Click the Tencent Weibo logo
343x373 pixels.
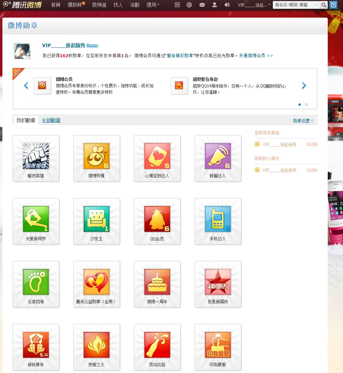tap(22, 5)
